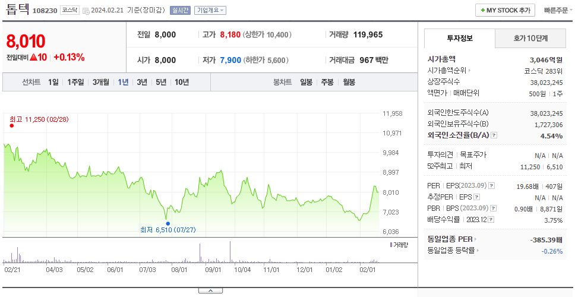Viewport: 575px width, 297px height.
Task: Select the 10년 line chart period
Action: pyautogui.click(x=182, y=83)
